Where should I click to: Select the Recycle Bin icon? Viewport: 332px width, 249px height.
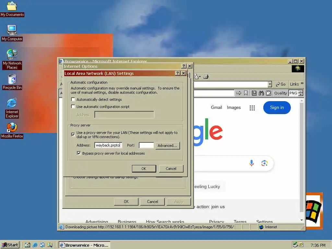coord(12,82)
